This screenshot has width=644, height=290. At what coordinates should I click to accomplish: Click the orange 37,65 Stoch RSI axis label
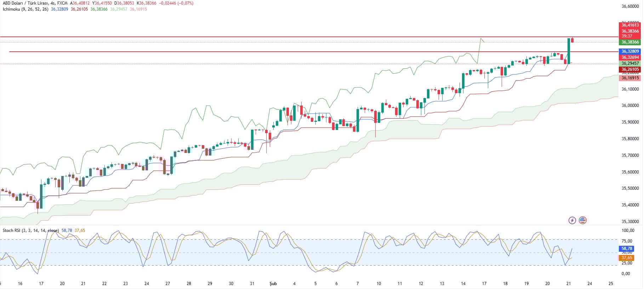click(x=627, y=258)
